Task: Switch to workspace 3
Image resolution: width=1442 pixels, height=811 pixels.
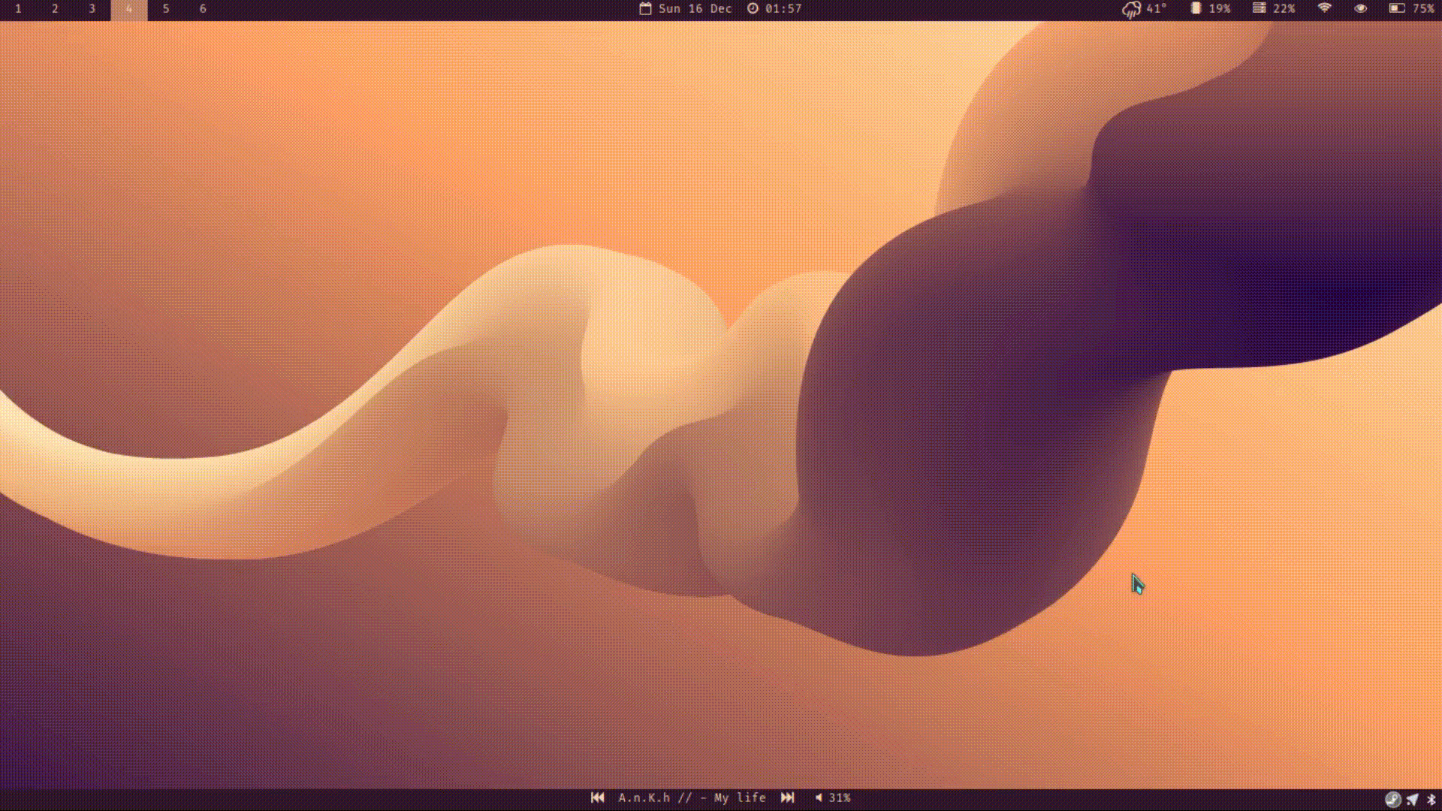Action: point(92,9)
